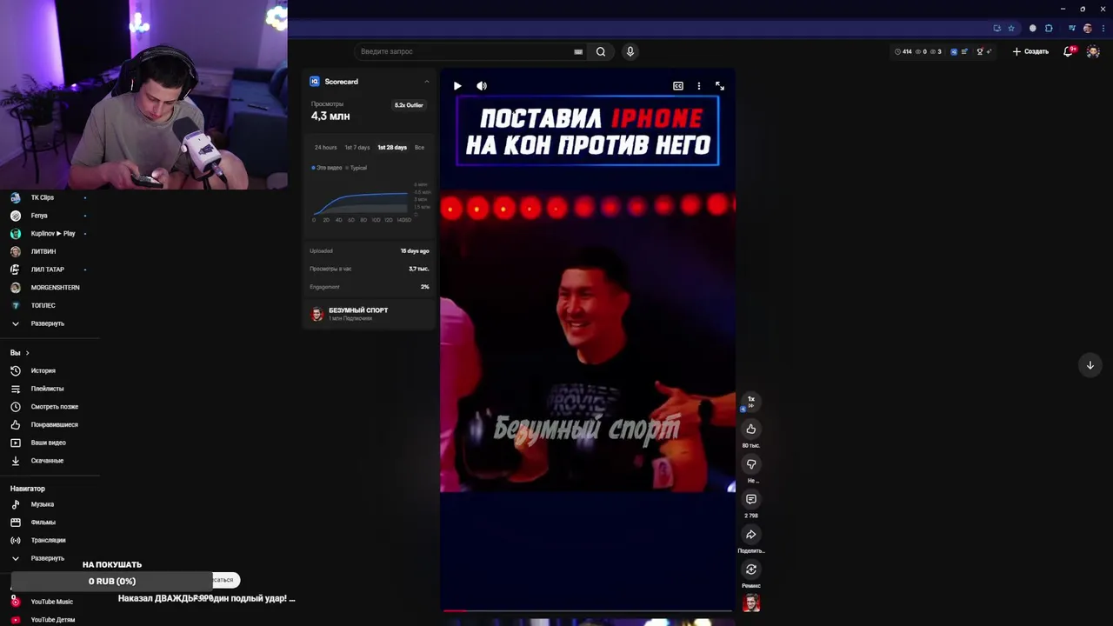Open the ЛИЛ ТАТАР subscription
The image size is (1113, 626).
tap(49, 270)
